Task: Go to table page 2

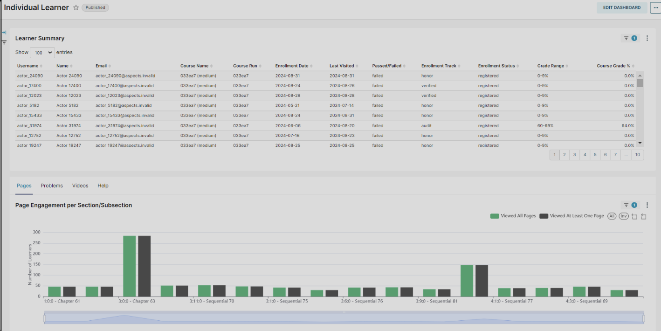Action: click(x=565, y=155)
